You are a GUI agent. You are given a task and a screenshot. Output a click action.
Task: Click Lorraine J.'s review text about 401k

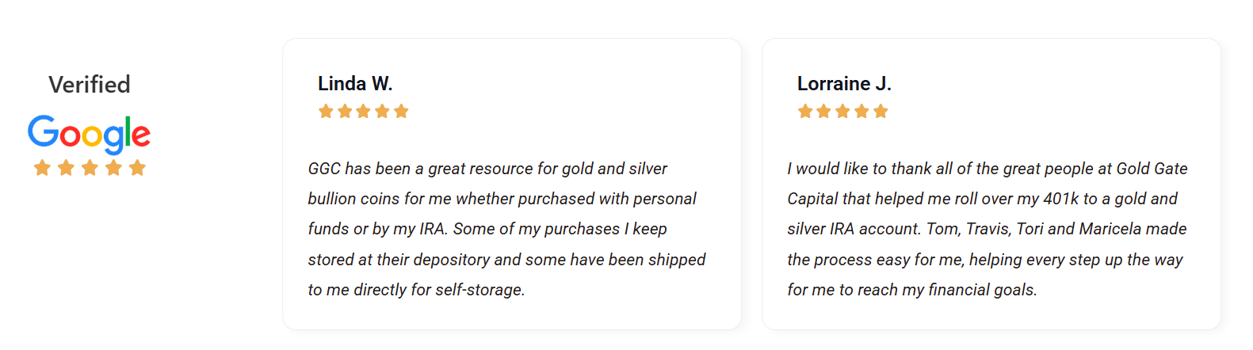(987, 229)
